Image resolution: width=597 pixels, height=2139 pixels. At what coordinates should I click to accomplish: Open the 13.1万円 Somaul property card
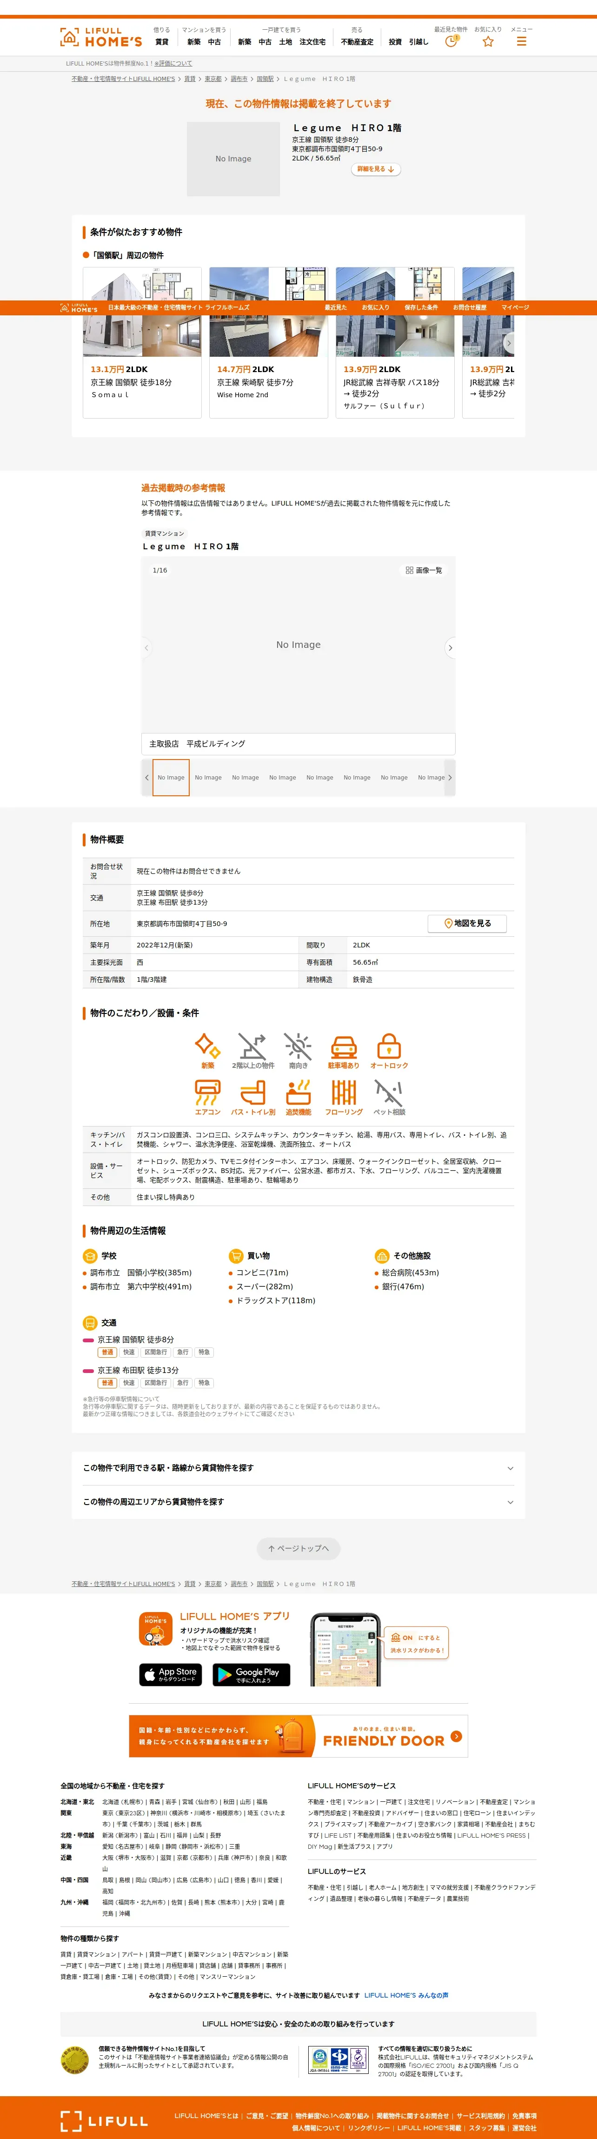[x=142, y=342]
